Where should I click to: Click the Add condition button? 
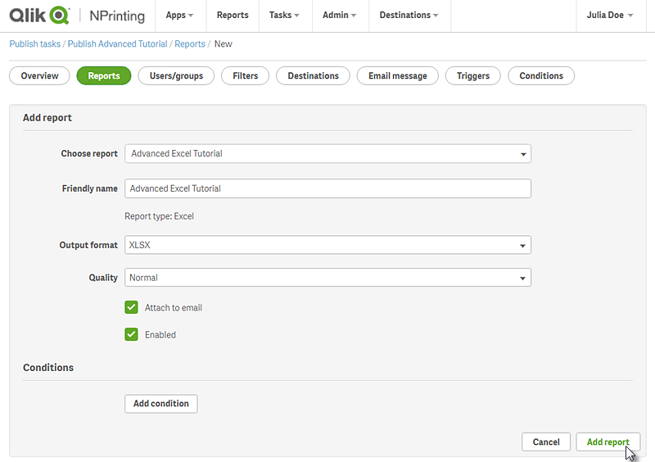coord(160,404)
